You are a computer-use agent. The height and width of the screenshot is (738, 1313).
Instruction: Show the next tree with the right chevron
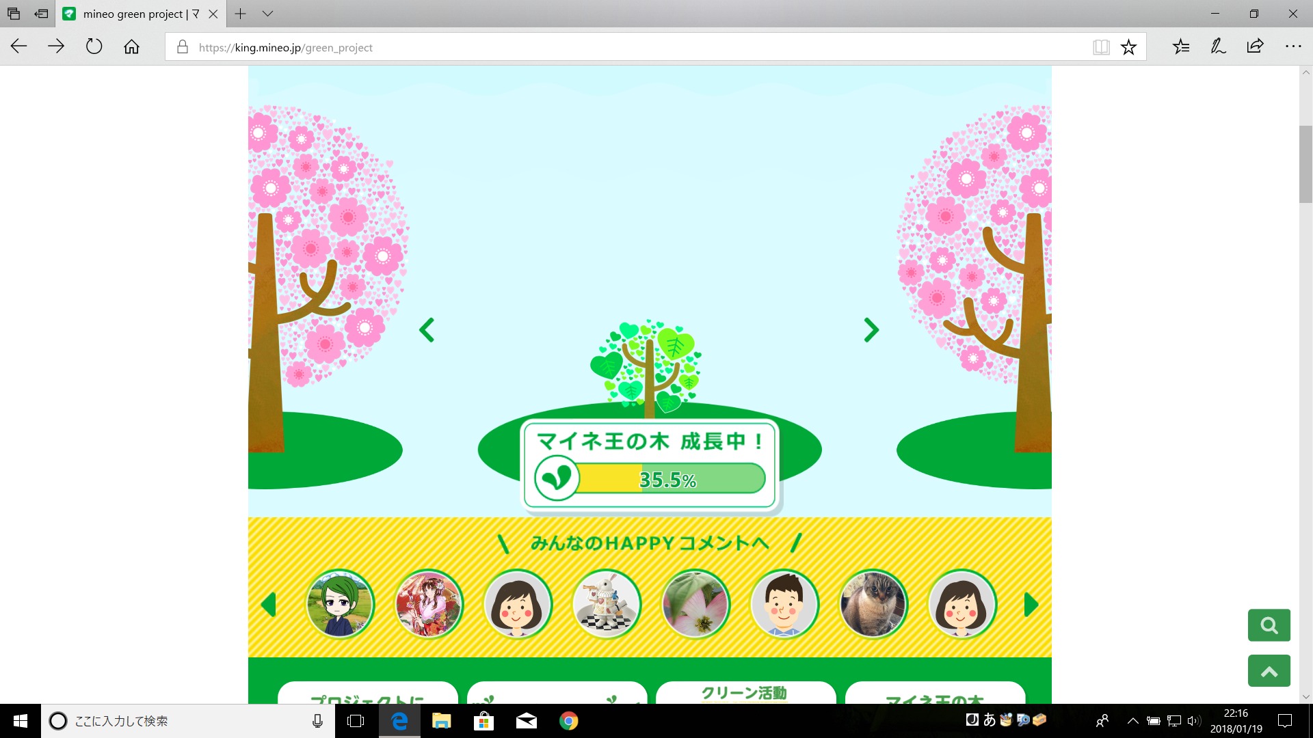871,330
